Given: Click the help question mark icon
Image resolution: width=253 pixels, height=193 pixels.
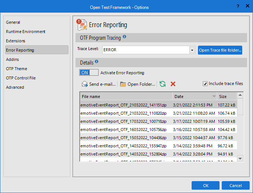Looking at the screenshot, I should coord(238,6).
